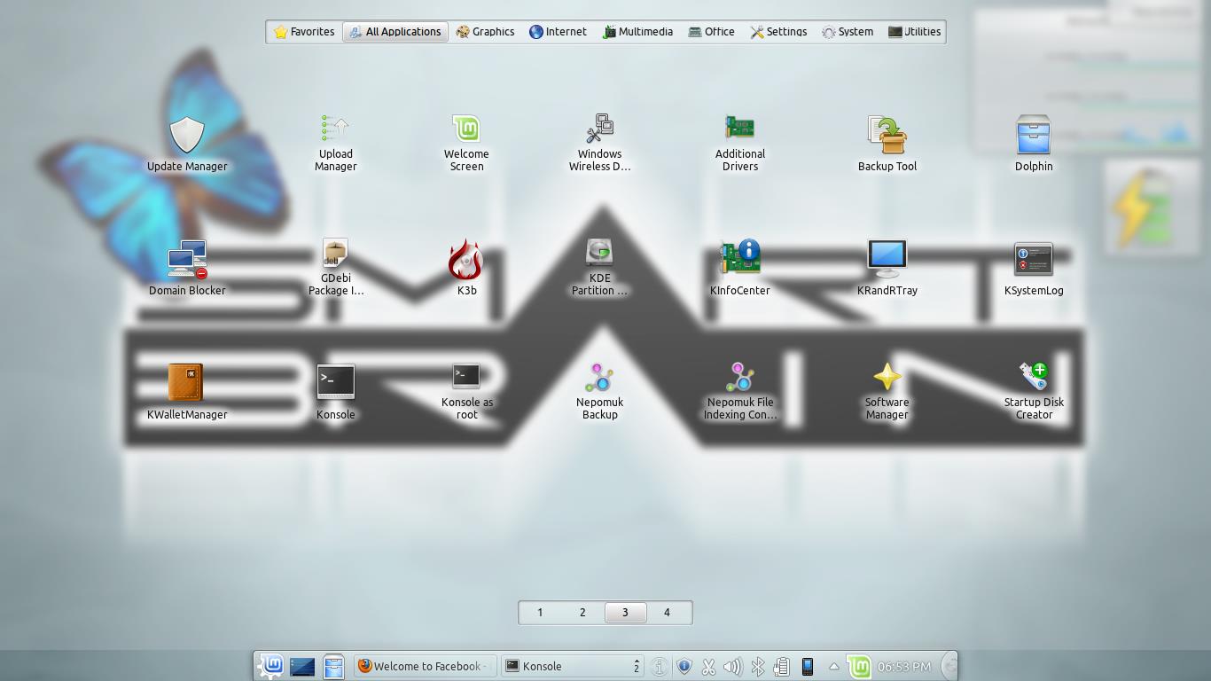Show the Graphics category
1211x681 pixels.
point(485,32)
